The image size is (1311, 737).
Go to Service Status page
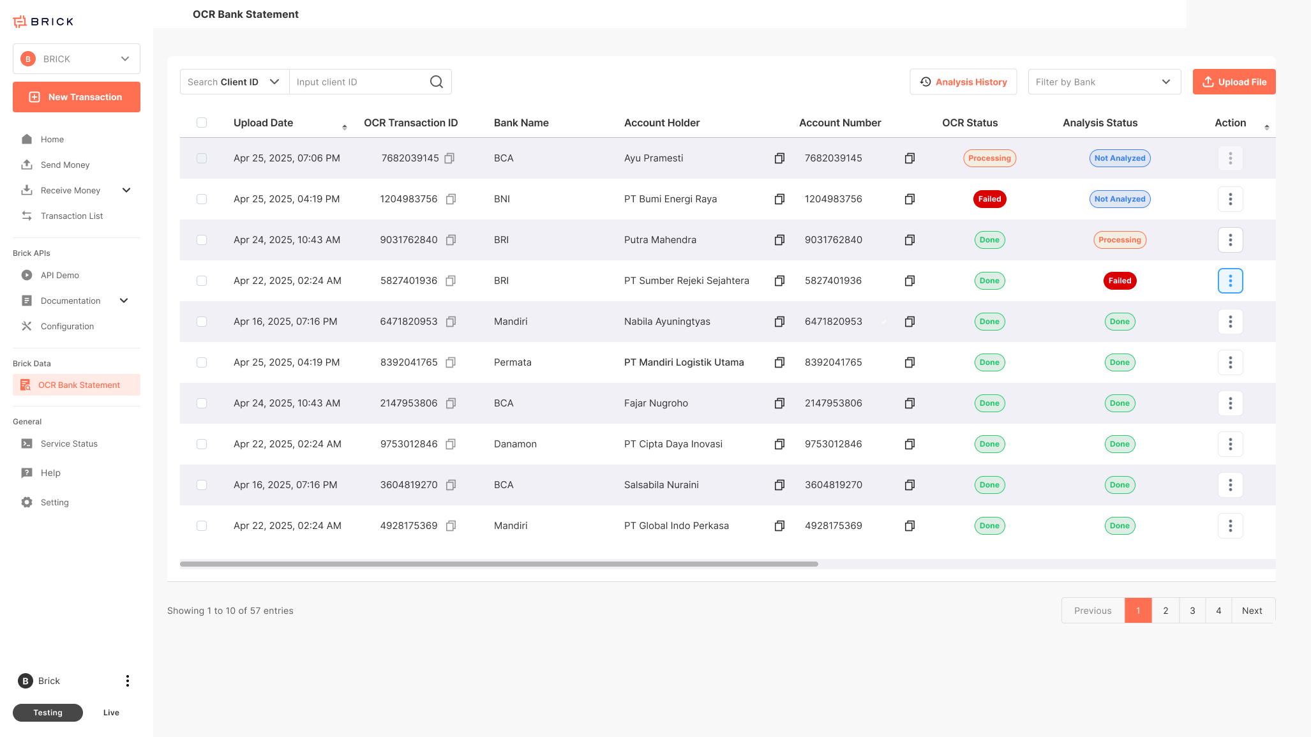69,443
